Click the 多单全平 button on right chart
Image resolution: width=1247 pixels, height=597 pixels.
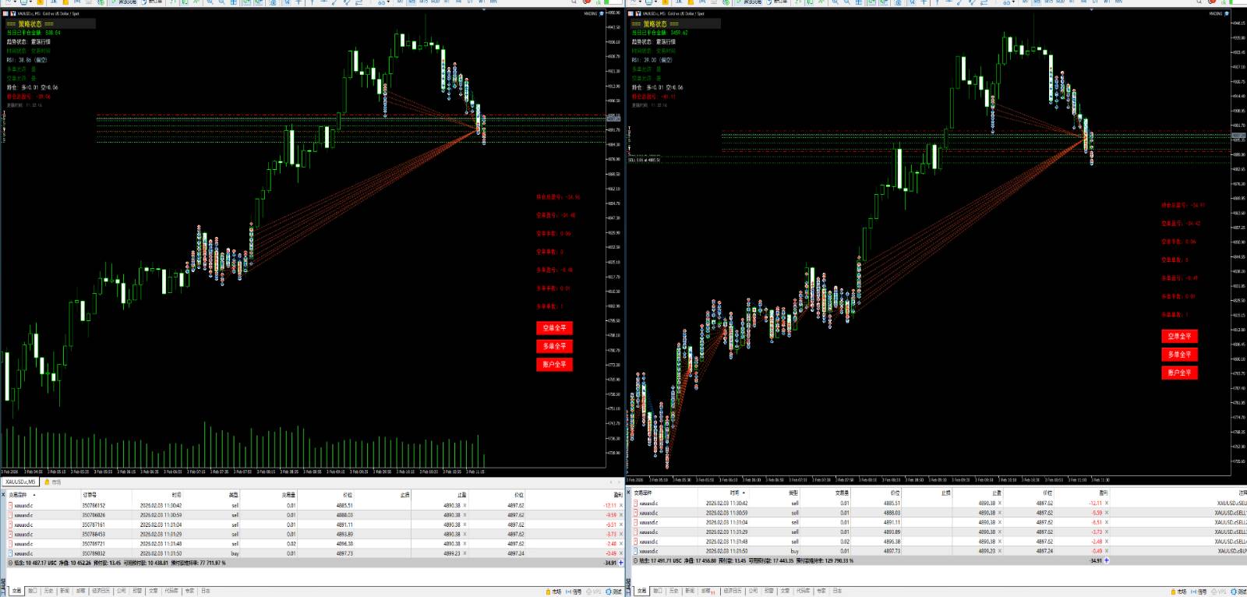coord(1179,354)
